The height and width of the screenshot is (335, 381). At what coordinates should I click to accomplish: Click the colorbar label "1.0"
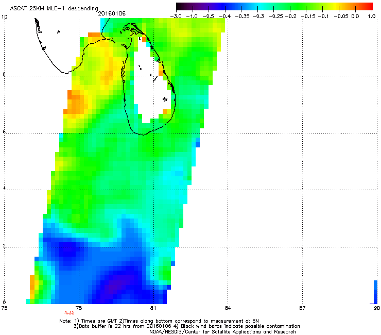pyautogui.click(x=372, y=16)
